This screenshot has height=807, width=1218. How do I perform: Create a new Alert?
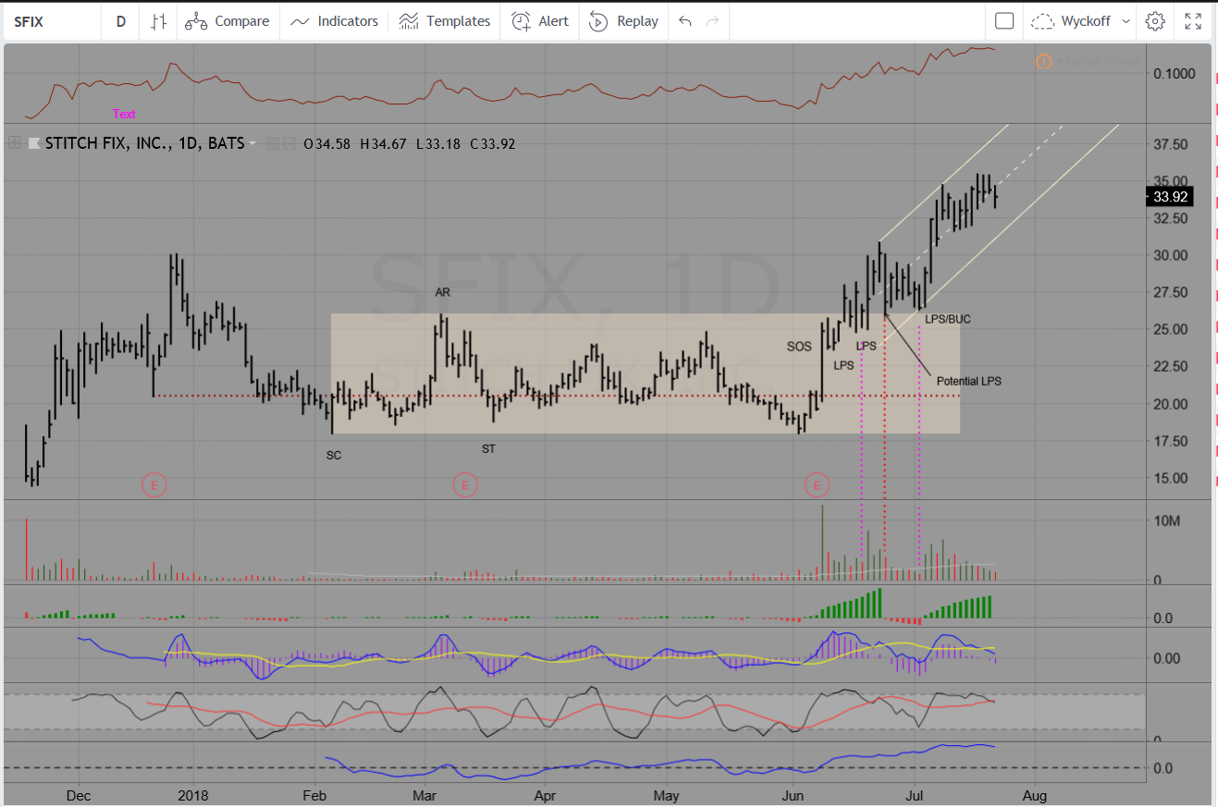point(540,21)
